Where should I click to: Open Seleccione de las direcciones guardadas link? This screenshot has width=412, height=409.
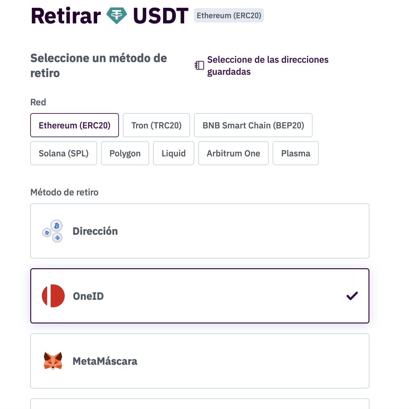(268, 65)
